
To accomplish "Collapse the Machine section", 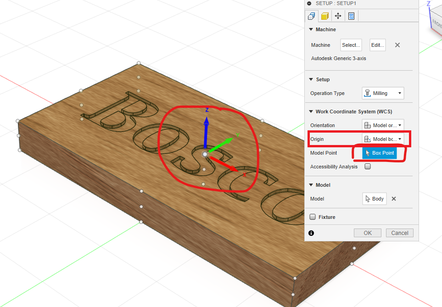I will (311, 29).
